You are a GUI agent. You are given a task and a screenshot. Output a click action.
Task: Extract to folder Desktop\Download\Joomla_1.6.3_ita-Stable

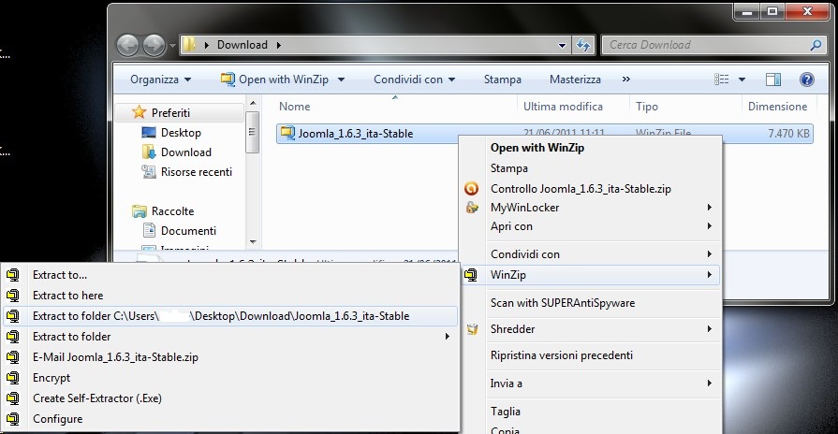click(231, 316)
